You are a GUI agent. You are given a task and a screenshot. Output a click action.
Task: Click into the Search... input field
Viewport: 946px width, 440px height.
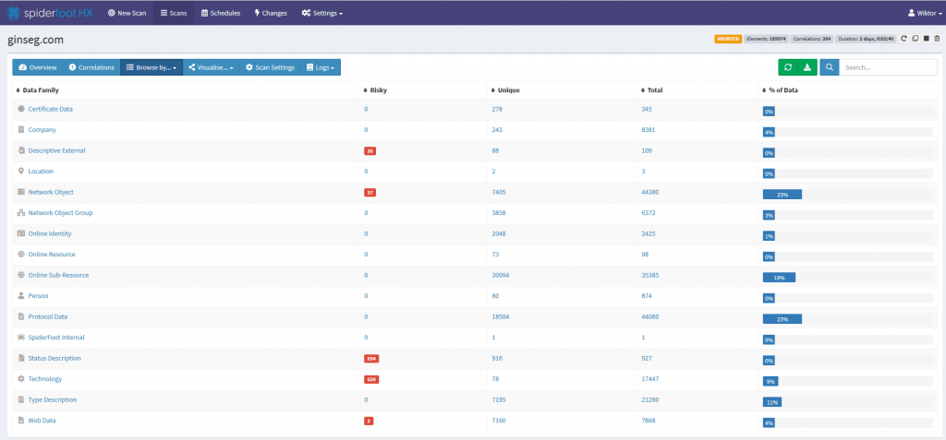pos(888,67)
